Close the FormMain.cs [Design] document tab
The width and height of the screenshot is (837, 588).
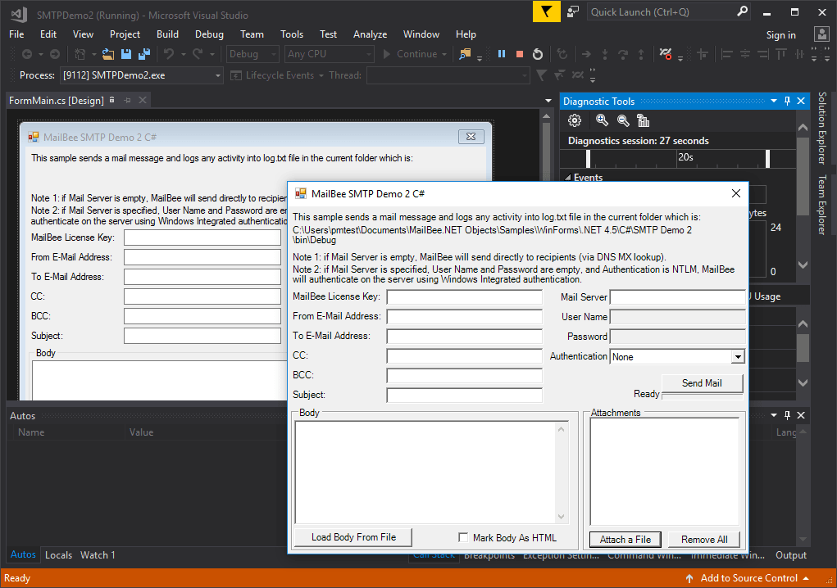tap(143, 100)
